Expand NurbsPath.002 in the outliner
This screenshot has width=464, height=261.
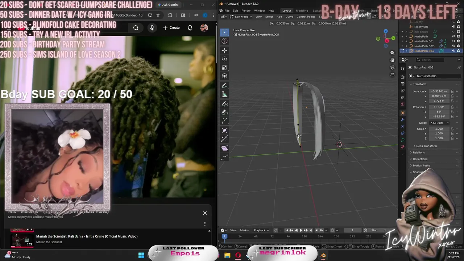406,46
